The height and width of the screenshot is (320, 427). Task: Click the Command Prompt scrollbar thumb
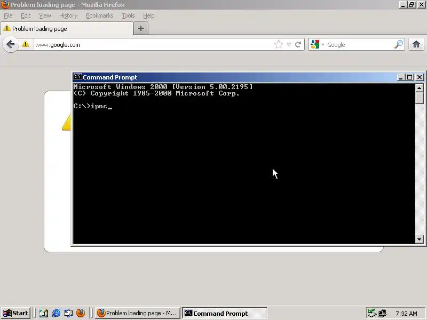pos(420,98)
